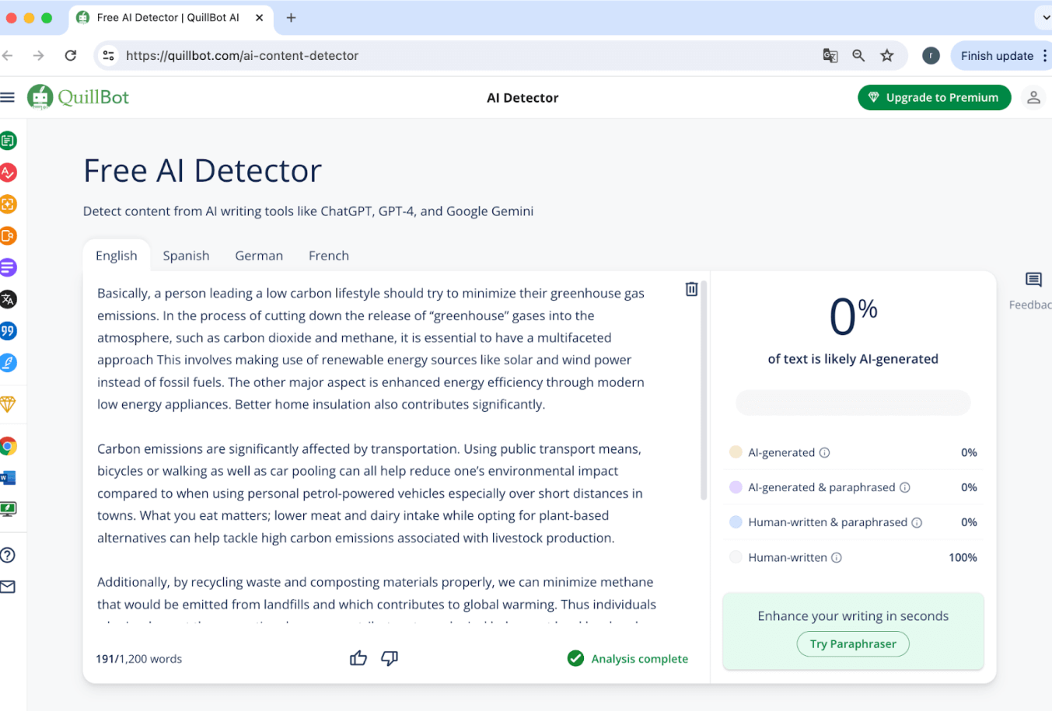Show info for Human-written & paraphrased
Viewport: 1052px width, 711px height.
click(x=917, y=522)
